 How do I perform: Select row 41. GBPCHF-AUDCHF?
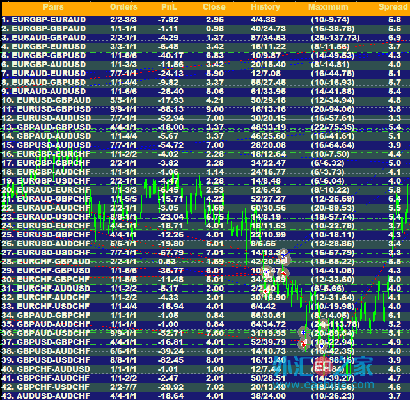(x=206, y=378)
